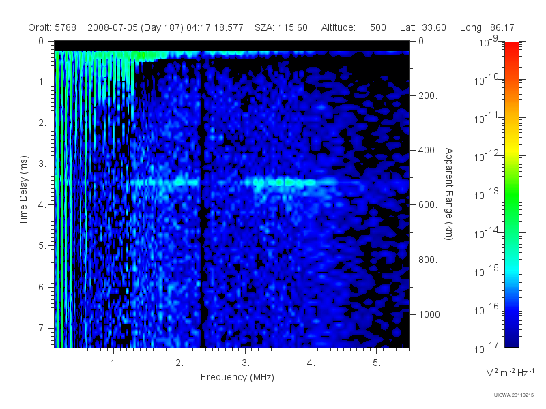546x409 pixels.
Task: Click the 'UIOWA 20110215' credit text
Action: 514,395
